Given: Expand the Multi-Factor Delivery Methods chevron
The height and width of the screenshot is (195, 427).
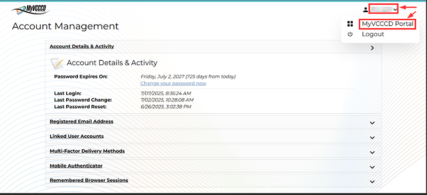Looking at the screenshot, I should tap(372, 152).
